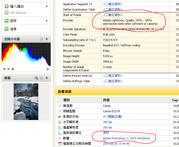
Task: Select the 結束 exit entry
Action: [x=13, y=29]
